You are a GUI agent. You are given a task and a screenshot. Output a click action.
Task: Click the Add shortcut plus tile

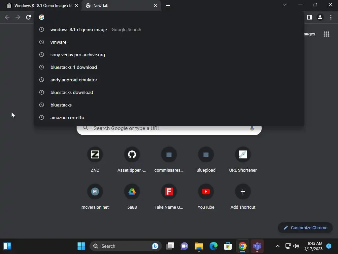(x=243, y=196)
